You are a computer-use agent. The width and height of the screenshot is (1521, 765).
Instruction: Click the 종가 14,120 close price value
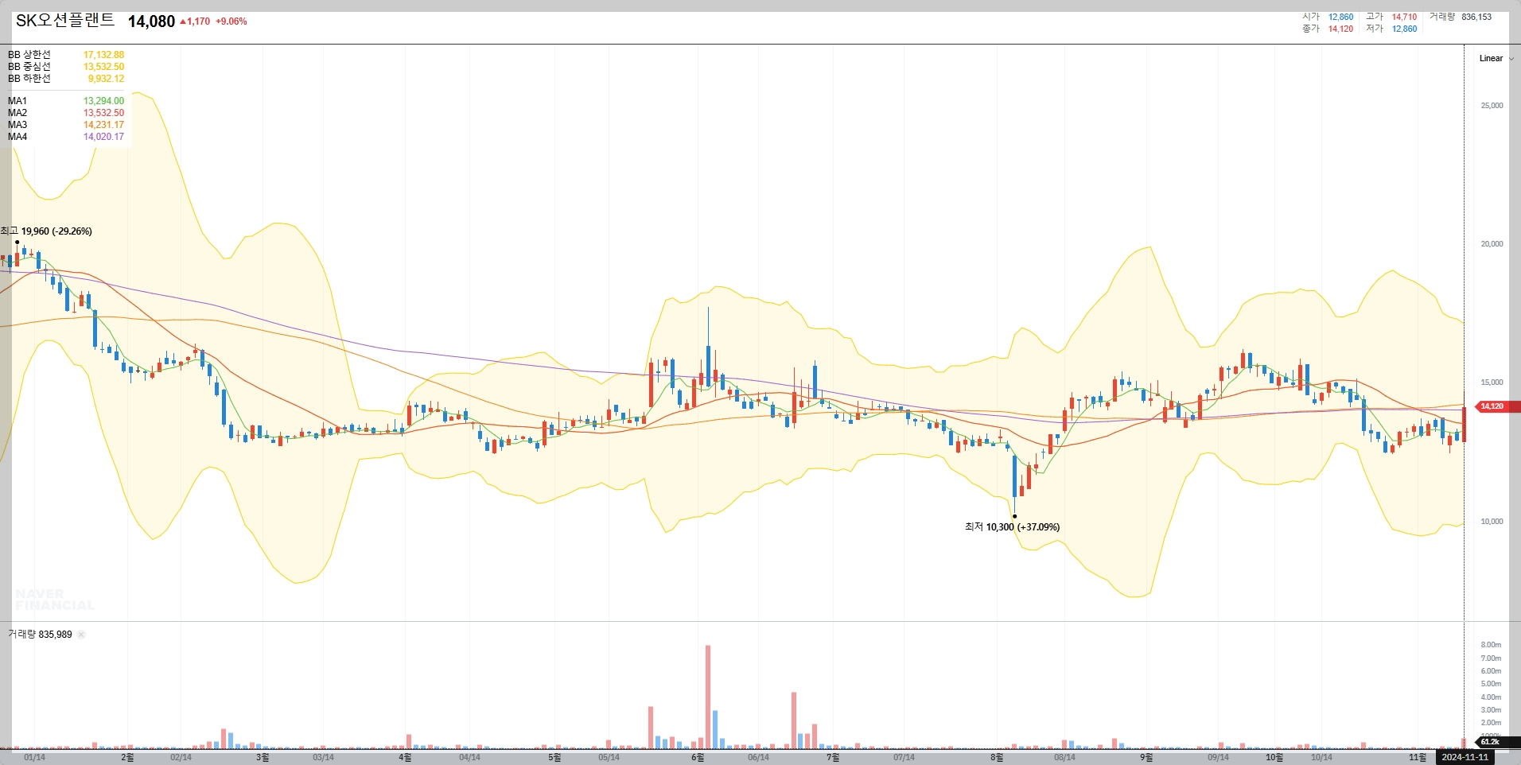pos(1340,29)
